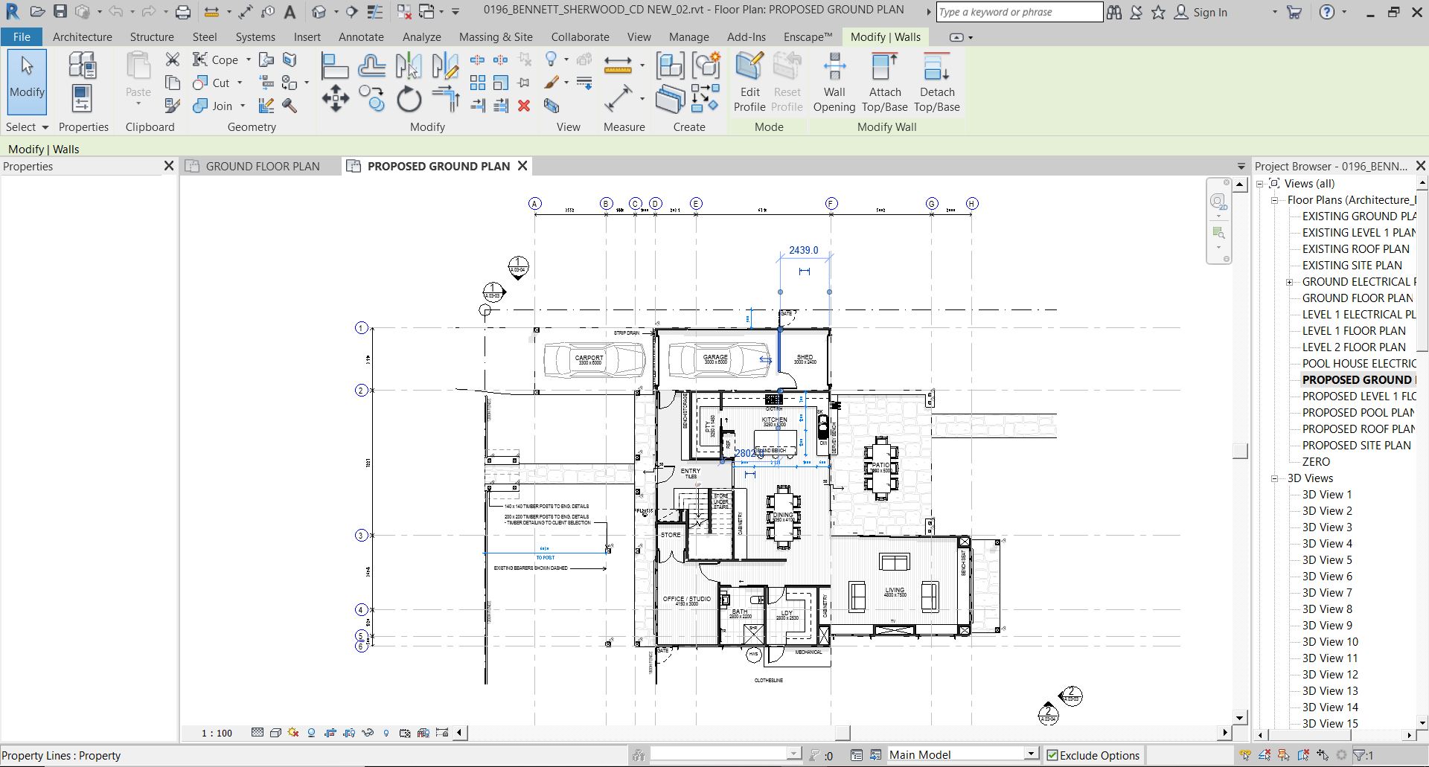Open the File menu
The width and height of the screenshot is (1429, 767).
(22, 36)
